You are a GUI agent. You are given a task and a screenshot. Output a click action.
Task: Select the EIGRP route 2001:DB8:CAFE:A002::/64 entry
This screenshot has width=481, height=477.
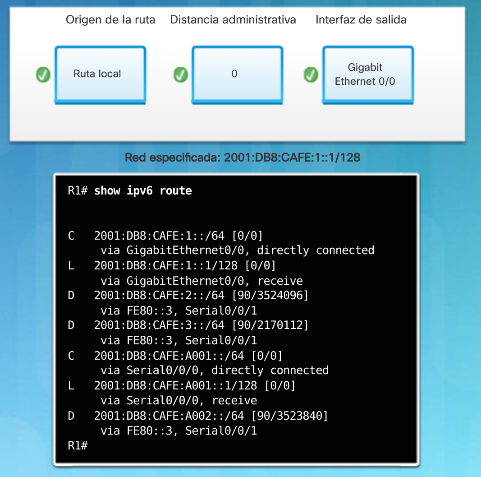[211, 415]
